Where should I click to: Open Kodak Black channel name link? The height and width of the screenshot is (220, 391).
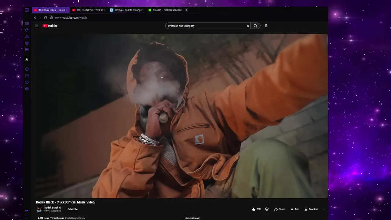tap(51, 208)
